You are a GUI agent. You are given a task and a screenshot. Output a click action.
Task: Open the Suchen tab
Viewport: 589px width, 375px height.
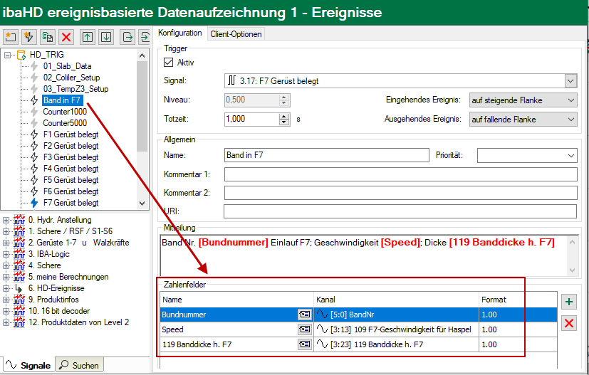[x=79, y=365]
